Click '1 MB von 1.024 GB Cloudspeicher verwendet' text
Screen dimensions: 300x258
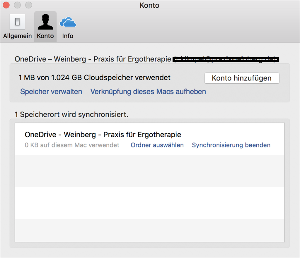tap(94, 78)
